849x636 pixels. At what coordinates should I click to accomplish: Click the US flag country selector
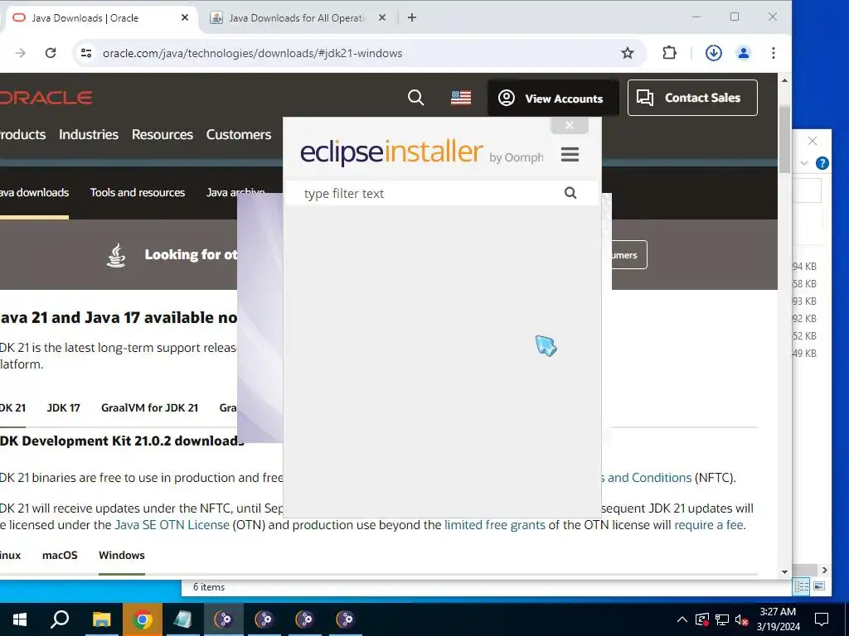tap(461, 98)
